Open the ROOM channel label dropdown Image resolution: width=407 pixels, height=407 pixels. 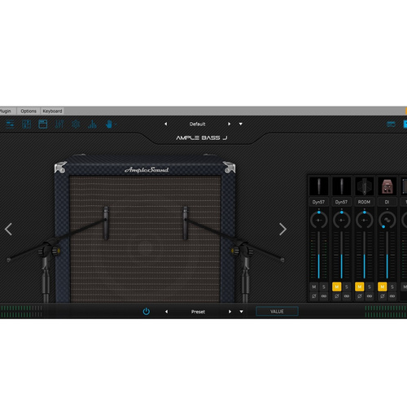[364, 202]
